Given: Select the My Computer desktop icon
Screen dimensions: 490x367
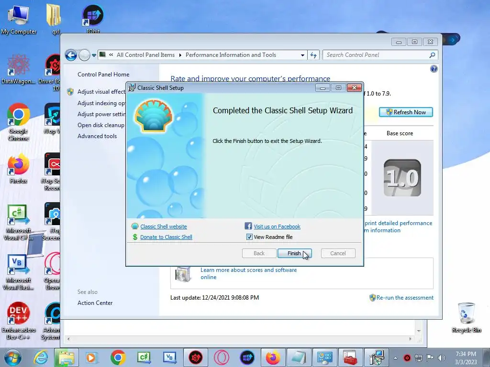Looking at the screenshot, I should coord(19,19).
